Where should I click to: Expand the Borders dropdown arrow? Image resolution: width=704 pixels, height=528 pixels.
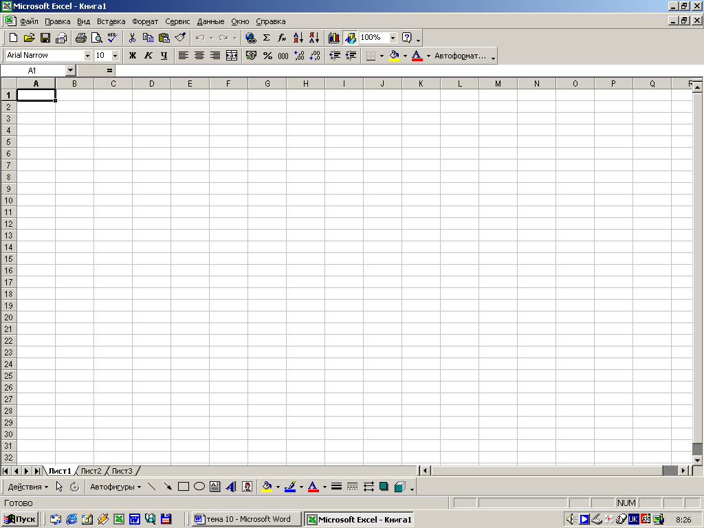[x=382, y=56]
